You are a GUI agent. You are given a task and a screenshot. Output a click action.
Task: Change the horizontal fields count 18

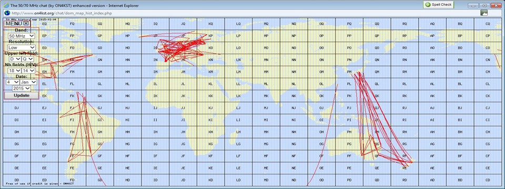(x=15, y=70)
